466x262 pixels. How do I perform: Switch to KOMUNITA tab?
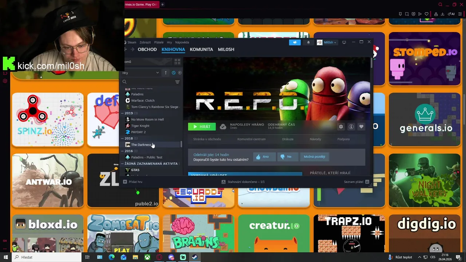tap(201, 49)
